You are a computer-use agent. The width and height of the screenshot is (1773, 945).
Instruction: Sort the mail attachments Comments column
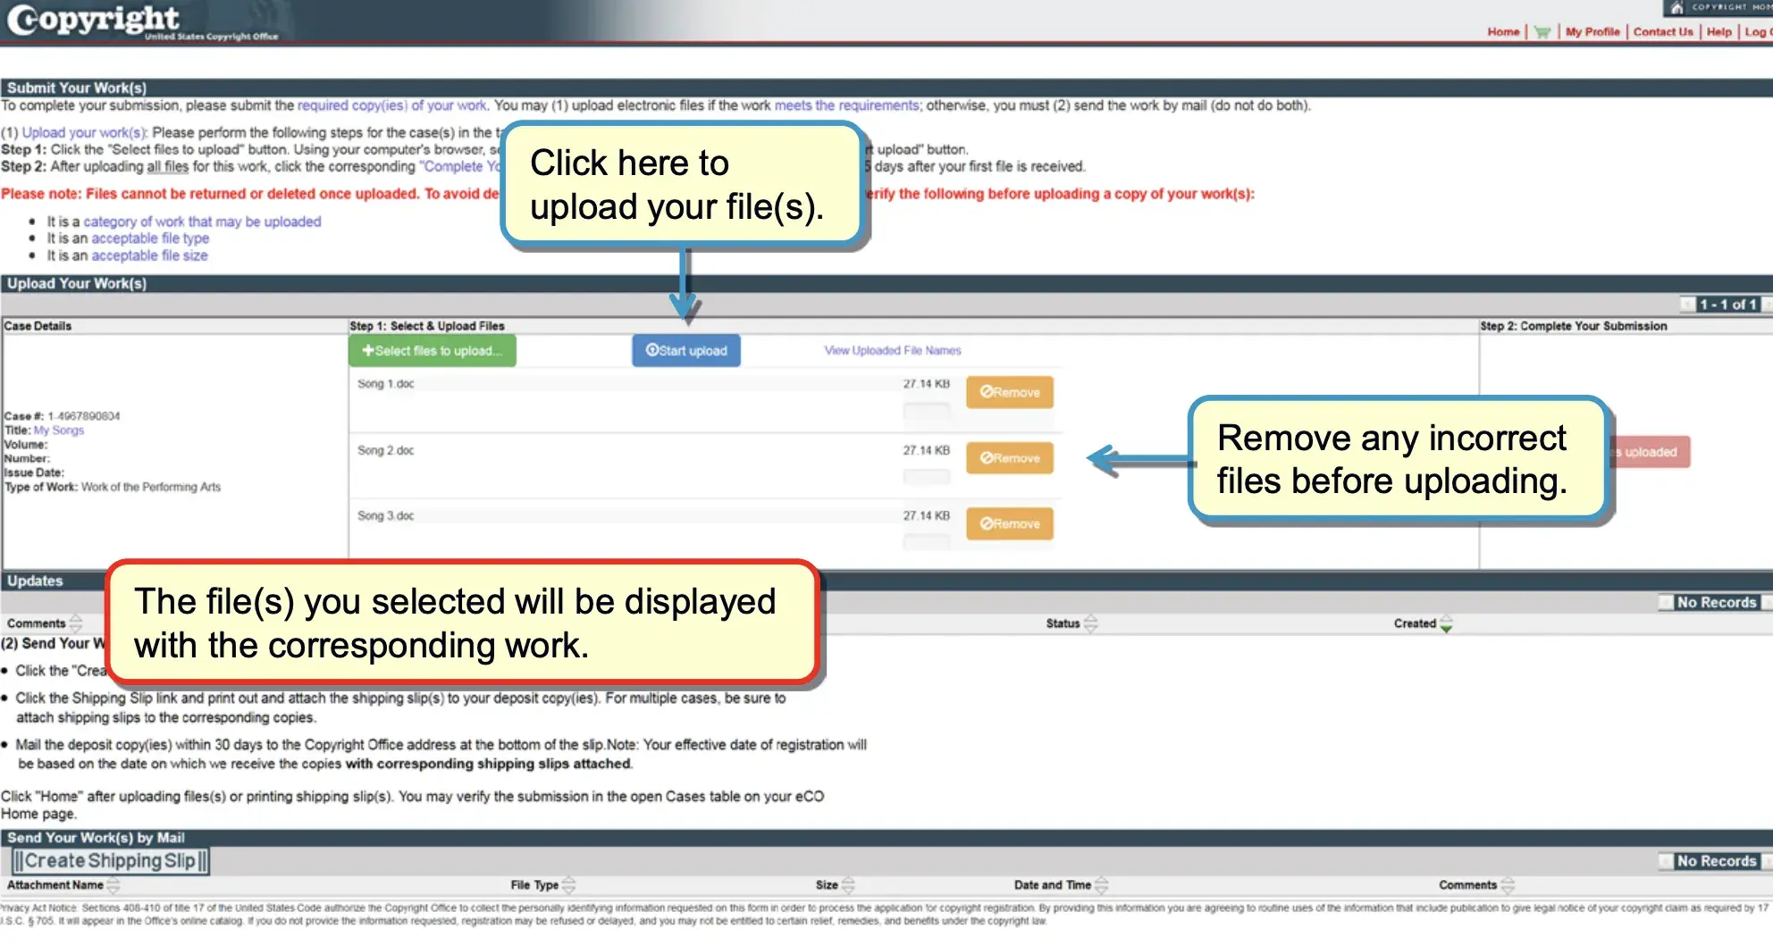point(1508,885)
